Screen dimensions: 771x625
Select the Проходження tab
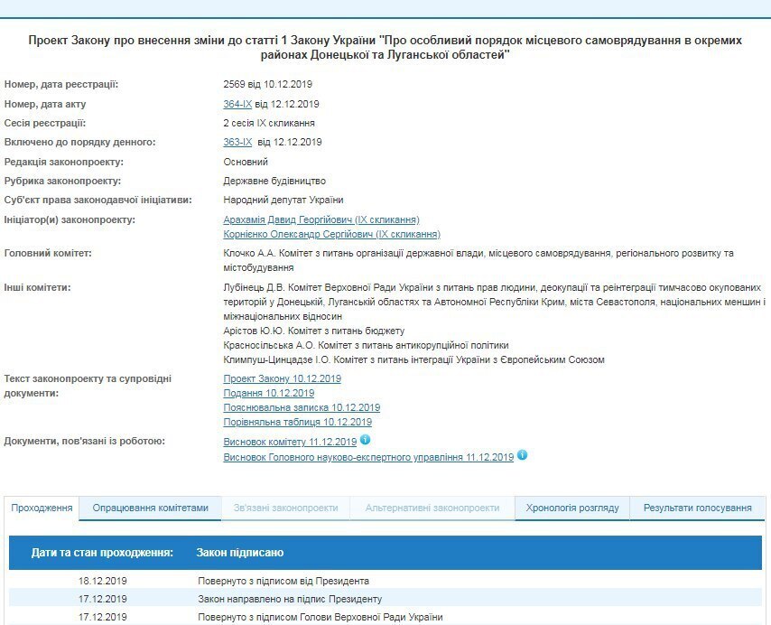[42, 508]
